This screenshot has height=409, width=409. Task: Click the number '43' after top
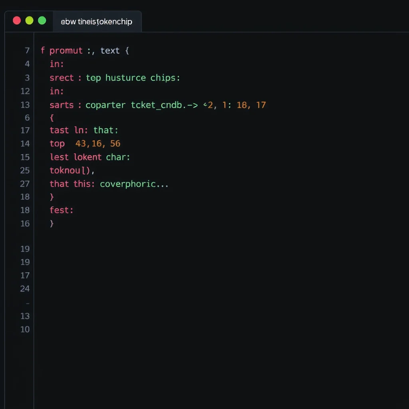tap(81, 143)
